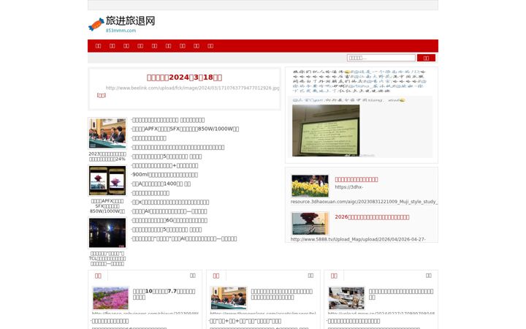526x329 pixels.
Task: Open the pink flower field thumbnail
Action: click(111, 298)
